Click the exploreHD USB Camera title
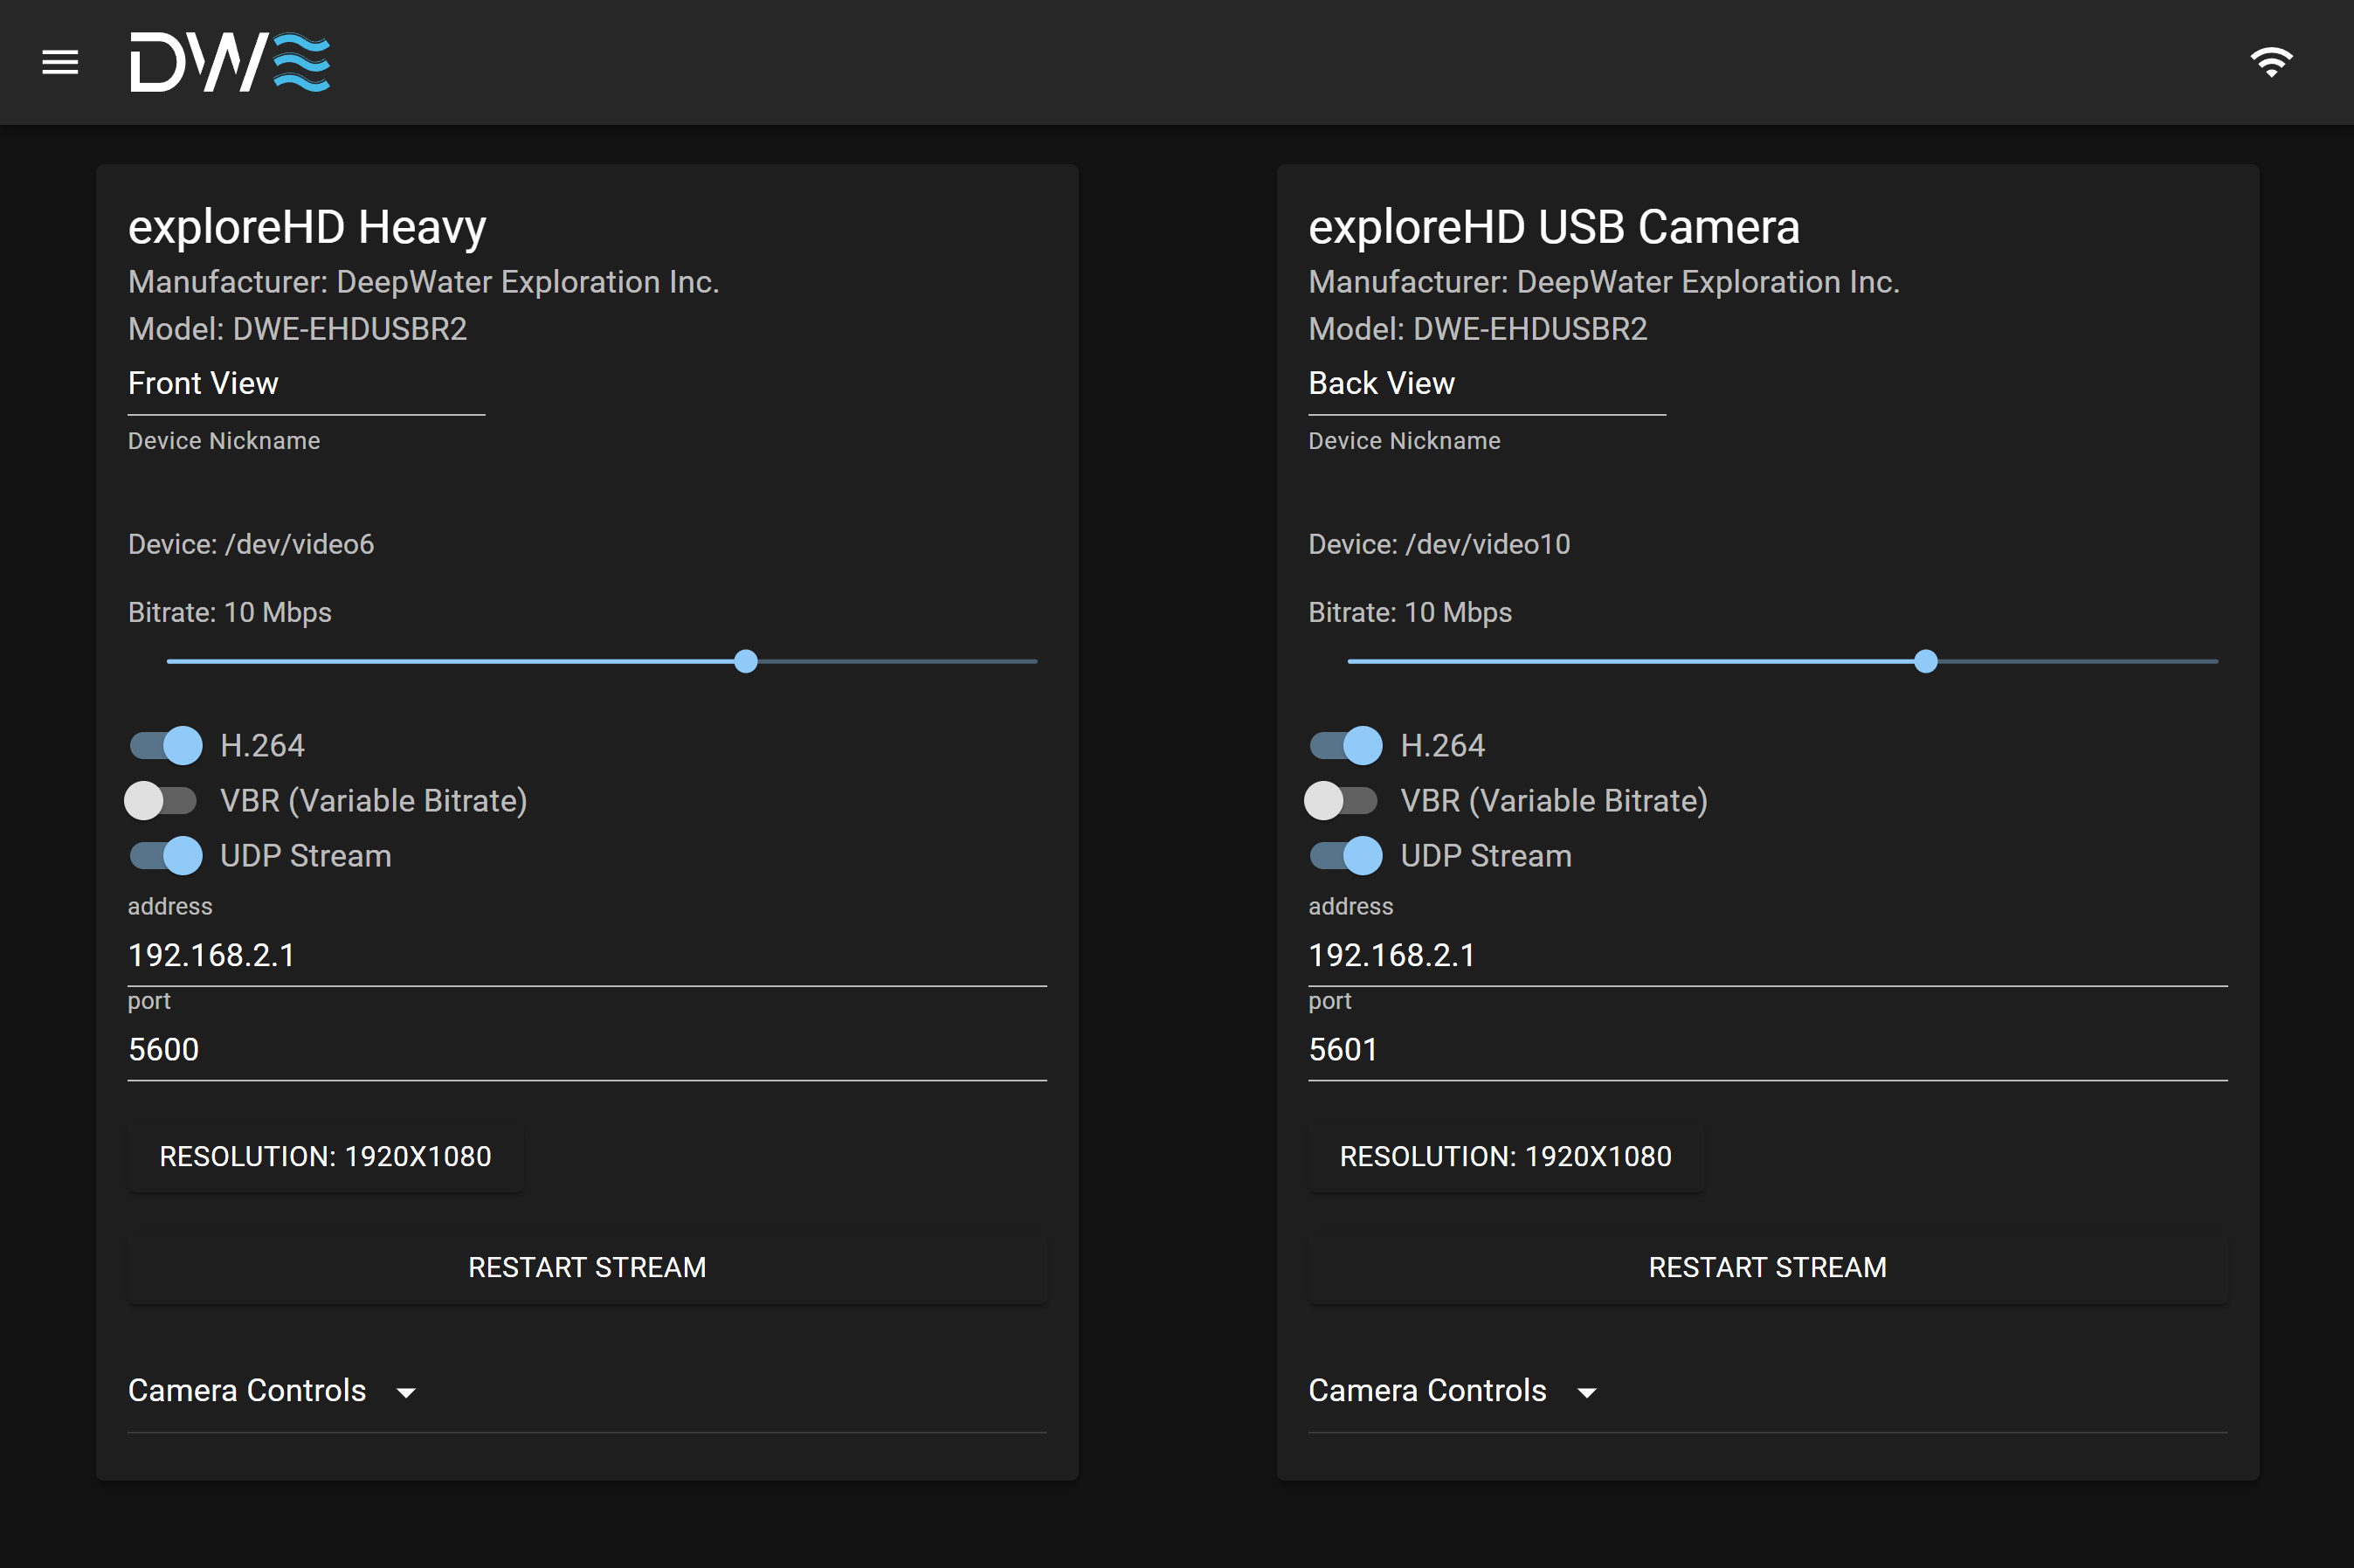The image size is (2354, 1568). click(1554, 228)
